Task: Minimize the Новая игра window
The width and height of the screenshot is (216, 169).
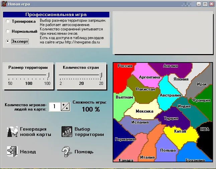Action: click(x=199, y=4)
